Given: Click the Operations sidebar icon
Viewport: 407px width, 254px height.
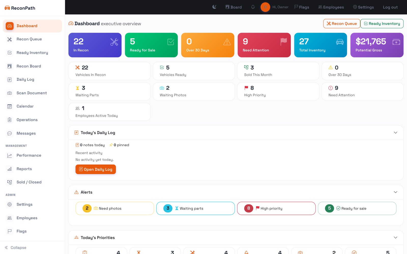Looking at the screenshot, I should 10,120.
